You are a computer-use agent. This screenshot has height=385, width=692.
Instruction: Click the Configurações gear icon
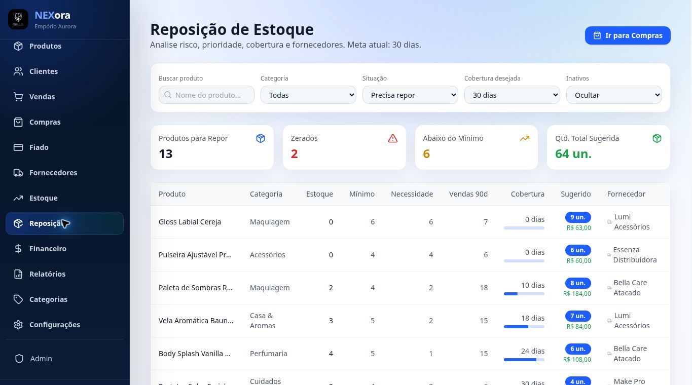18,325
